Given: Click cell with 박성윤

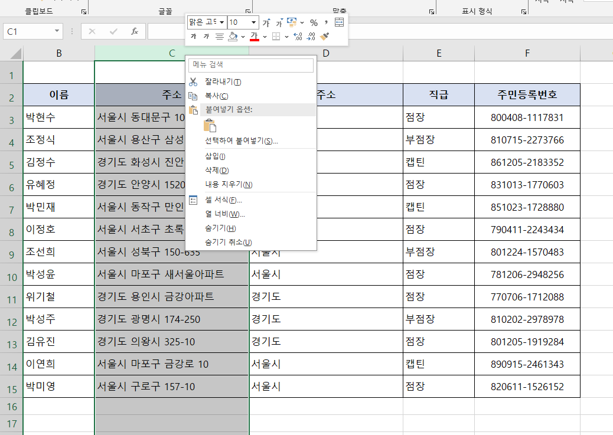Looking at the screenshot, I should [x=59, y=274].
